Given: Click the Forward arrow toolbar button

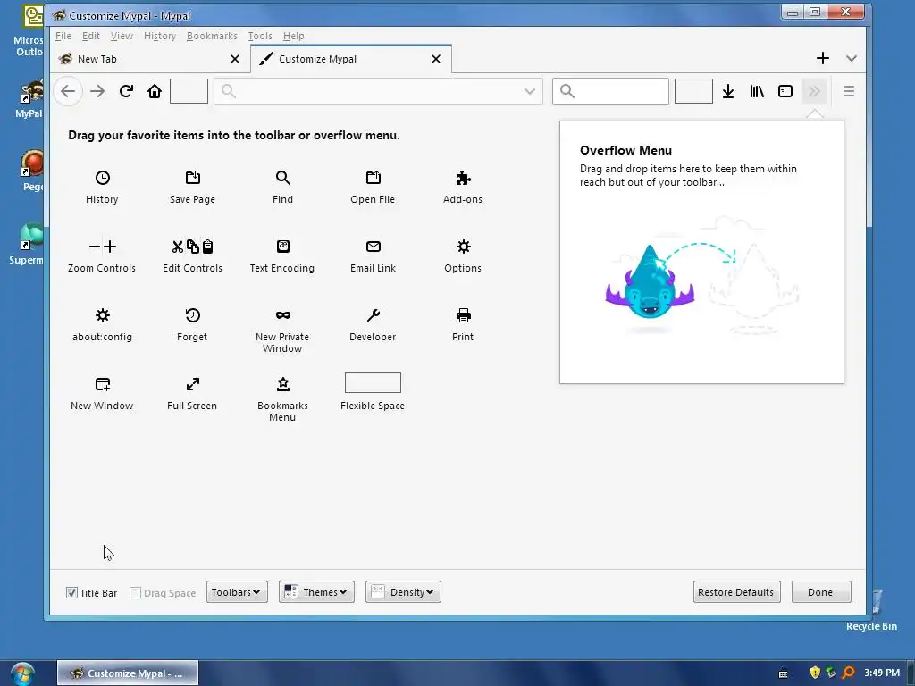Looking at the screenshot, I should click(97, 91).
